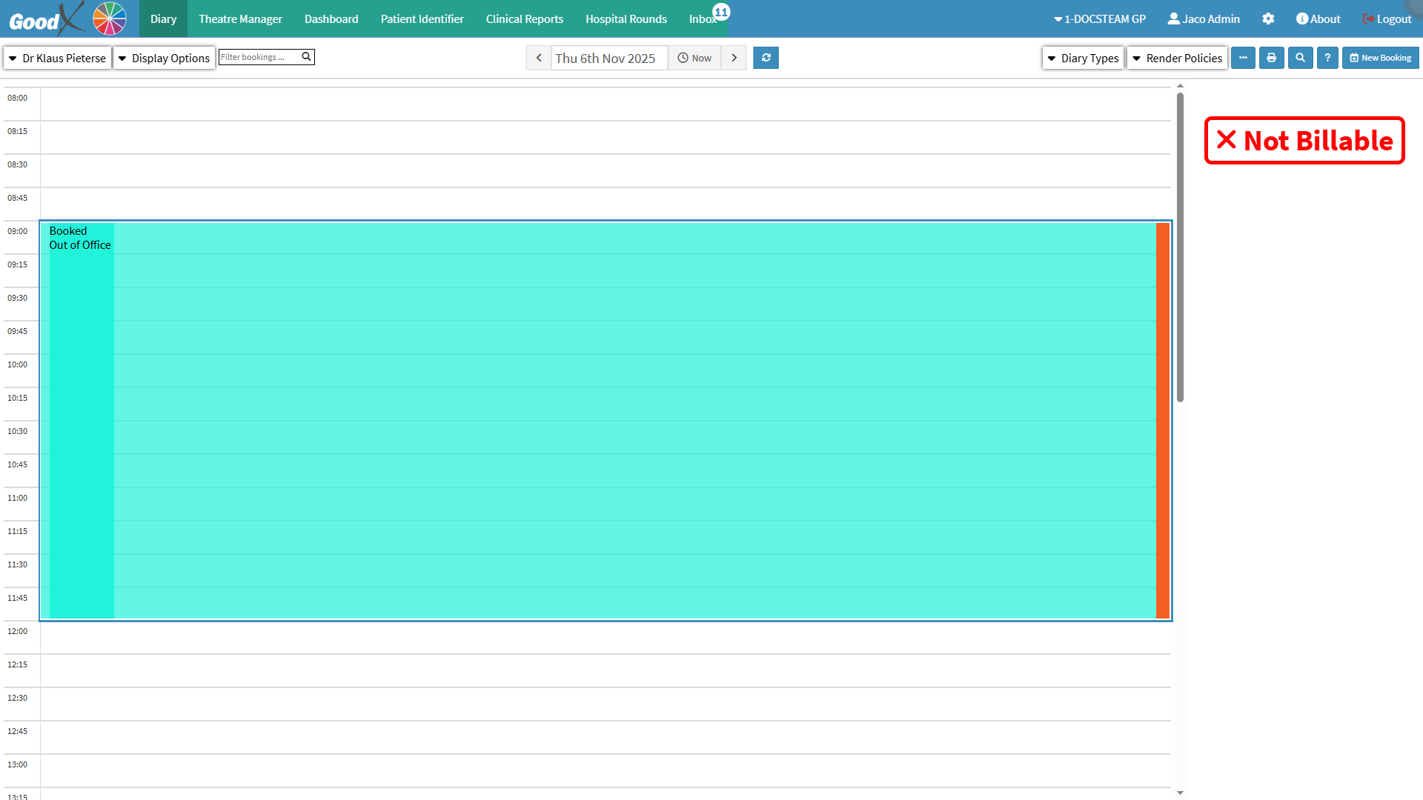Click the refresh diary icon
The width and height of the screenshot is (1423, 800).
(x=766, y=58)
